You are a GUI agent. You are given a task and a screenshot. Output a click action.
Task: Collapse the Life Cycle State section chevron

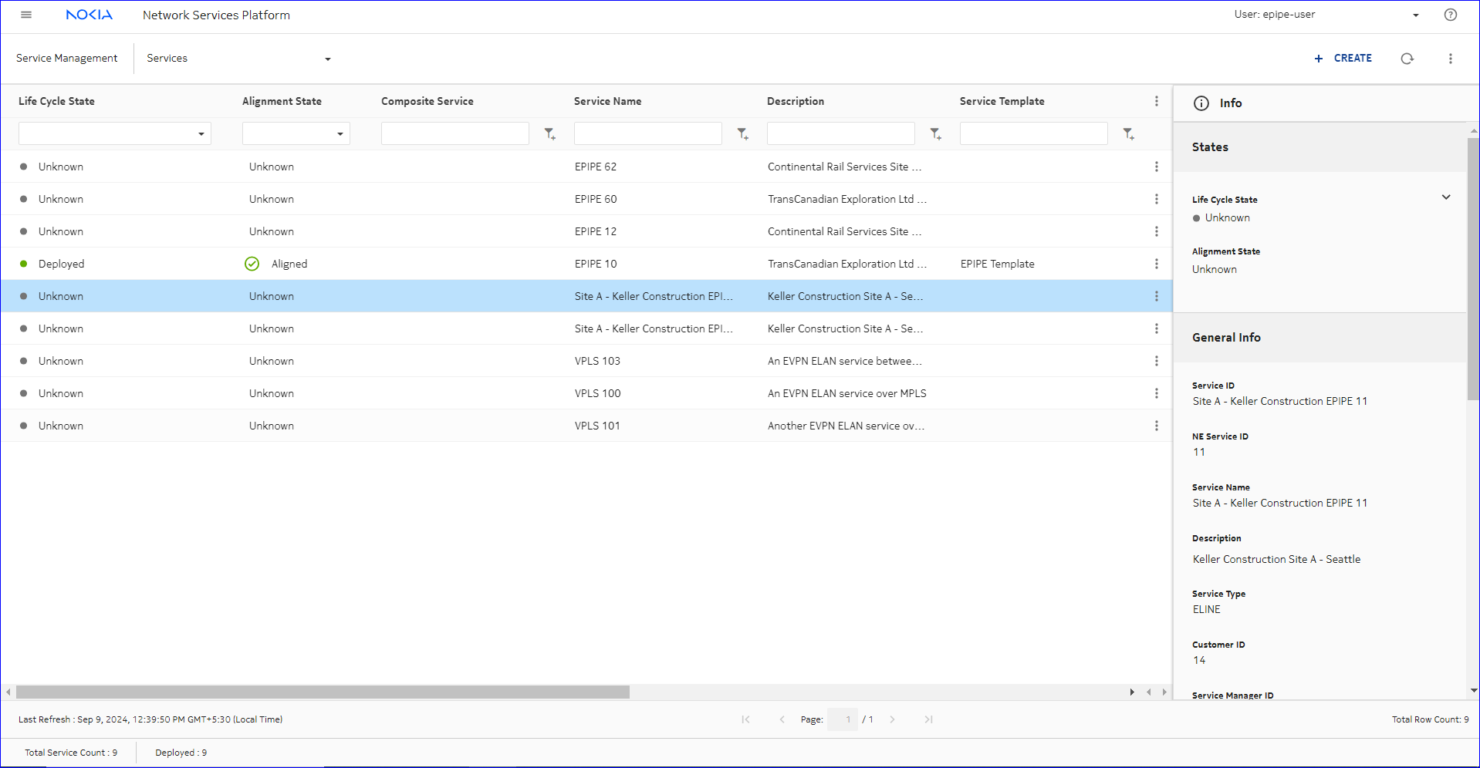[1446, 197]
